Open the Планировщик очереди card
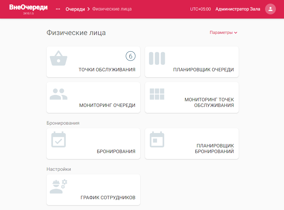The height and width of the screenshot is (210, 284). tap(192, 62)
